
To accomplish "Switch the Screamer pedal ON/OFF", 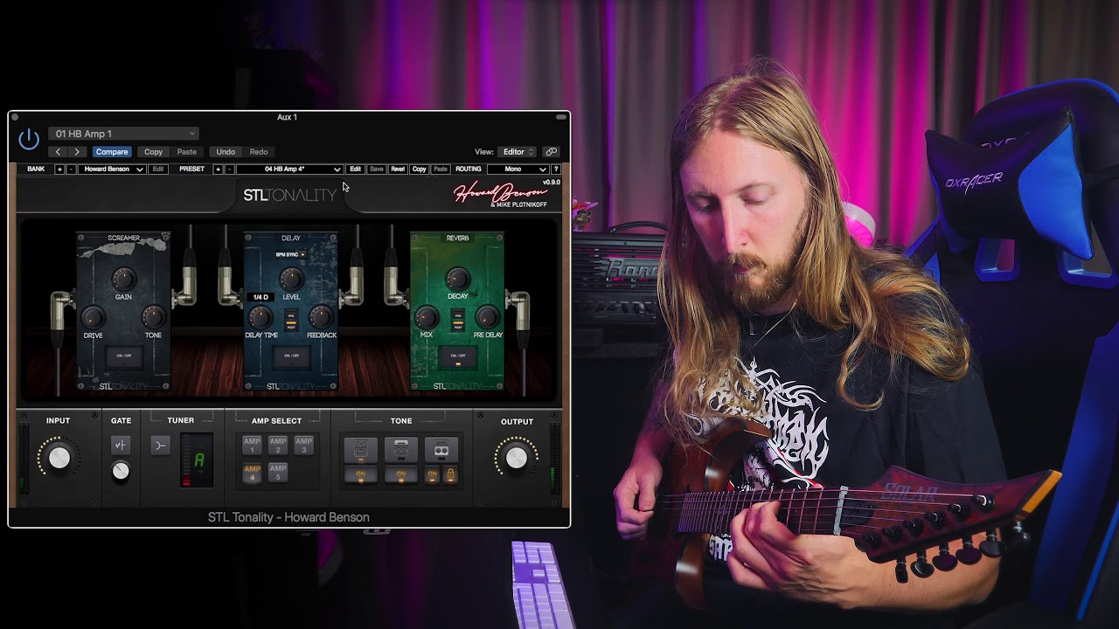I will tap(122, 356).
